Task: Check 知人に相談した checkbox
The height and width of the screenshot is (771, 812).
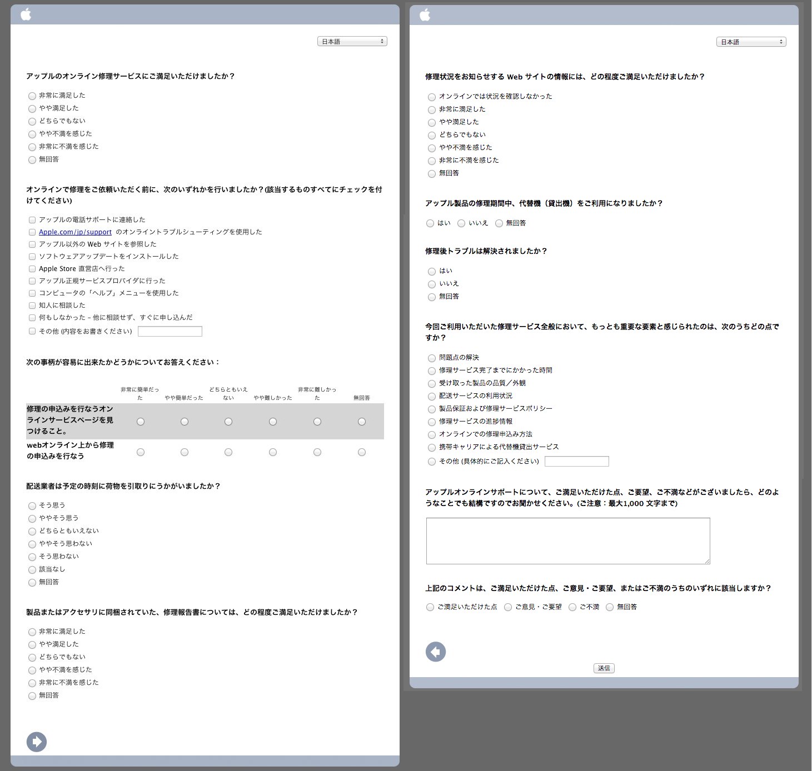Action: point(32,306)
